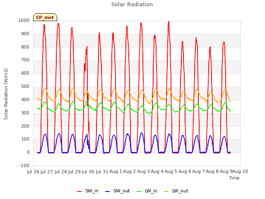Click the highest SW_in peak near Aug 5
This screenshot has height=199, width=265.
click(169, 22)
